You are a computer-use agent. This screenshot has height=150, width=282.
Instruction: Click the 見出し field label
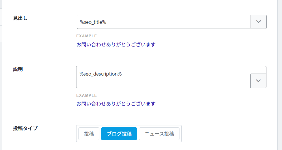[20, 18]
